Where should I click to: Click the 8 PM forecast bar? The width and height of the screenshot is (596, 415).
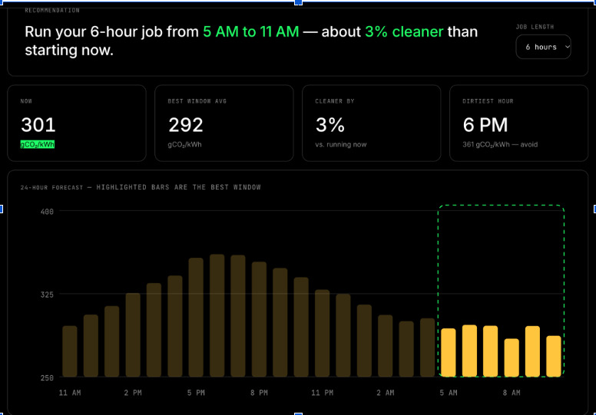[x=260, y=319]
